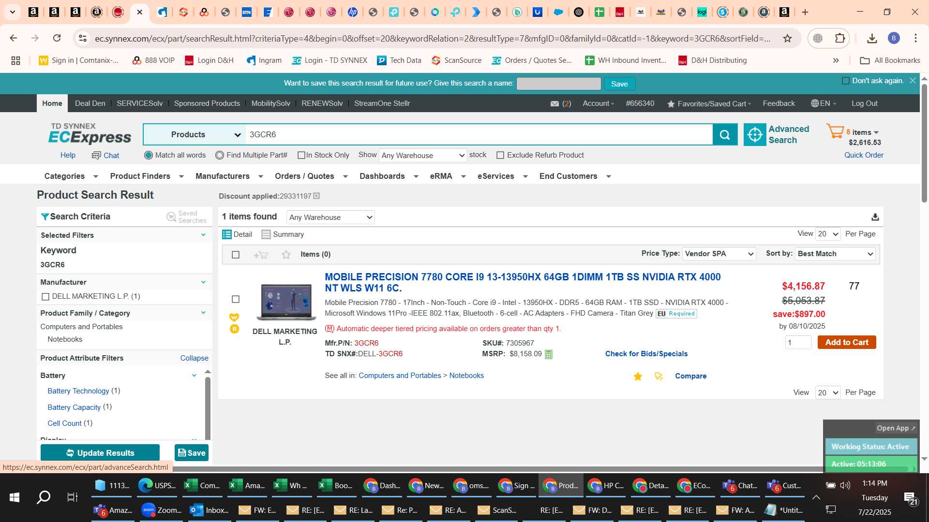Open the Chat icon
The image size is (929, 522).
pos(96,155)
